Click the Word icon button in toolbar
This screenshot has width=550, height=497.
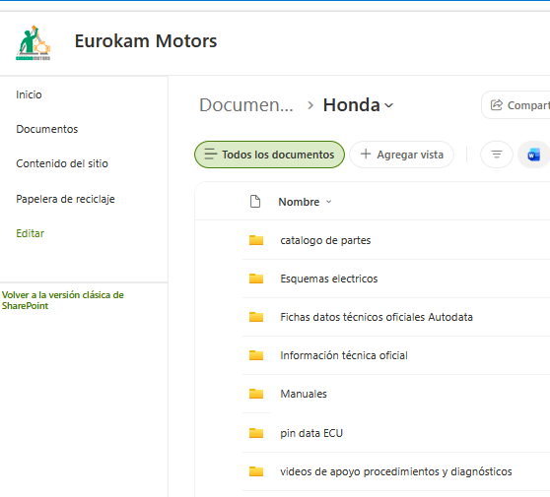point(533,155)
